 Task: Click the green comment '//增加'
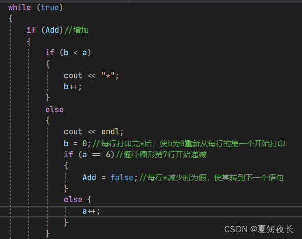[x=77, y=30]
